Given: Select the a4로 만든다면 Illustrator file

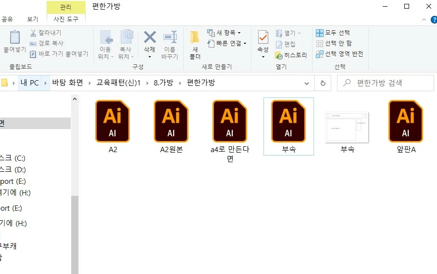Looking at the screenshot, I should (230, 131).
